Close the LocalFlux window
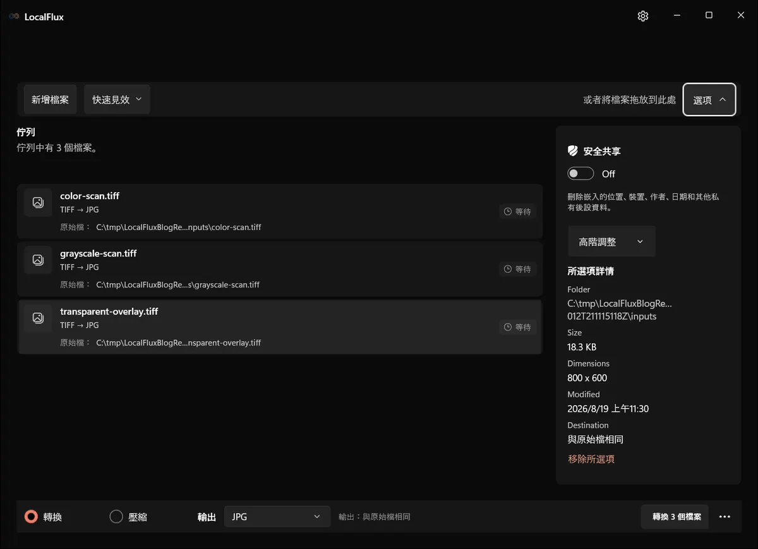 (x=741, y=16)
